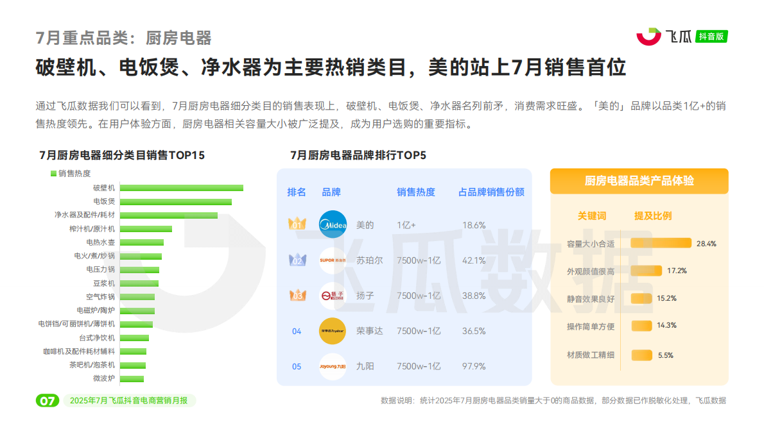Open the 荣事达 Royalstar brand icon
This screenshot has width=764, height=429.
pyautogui.click(x=333, y=331)
